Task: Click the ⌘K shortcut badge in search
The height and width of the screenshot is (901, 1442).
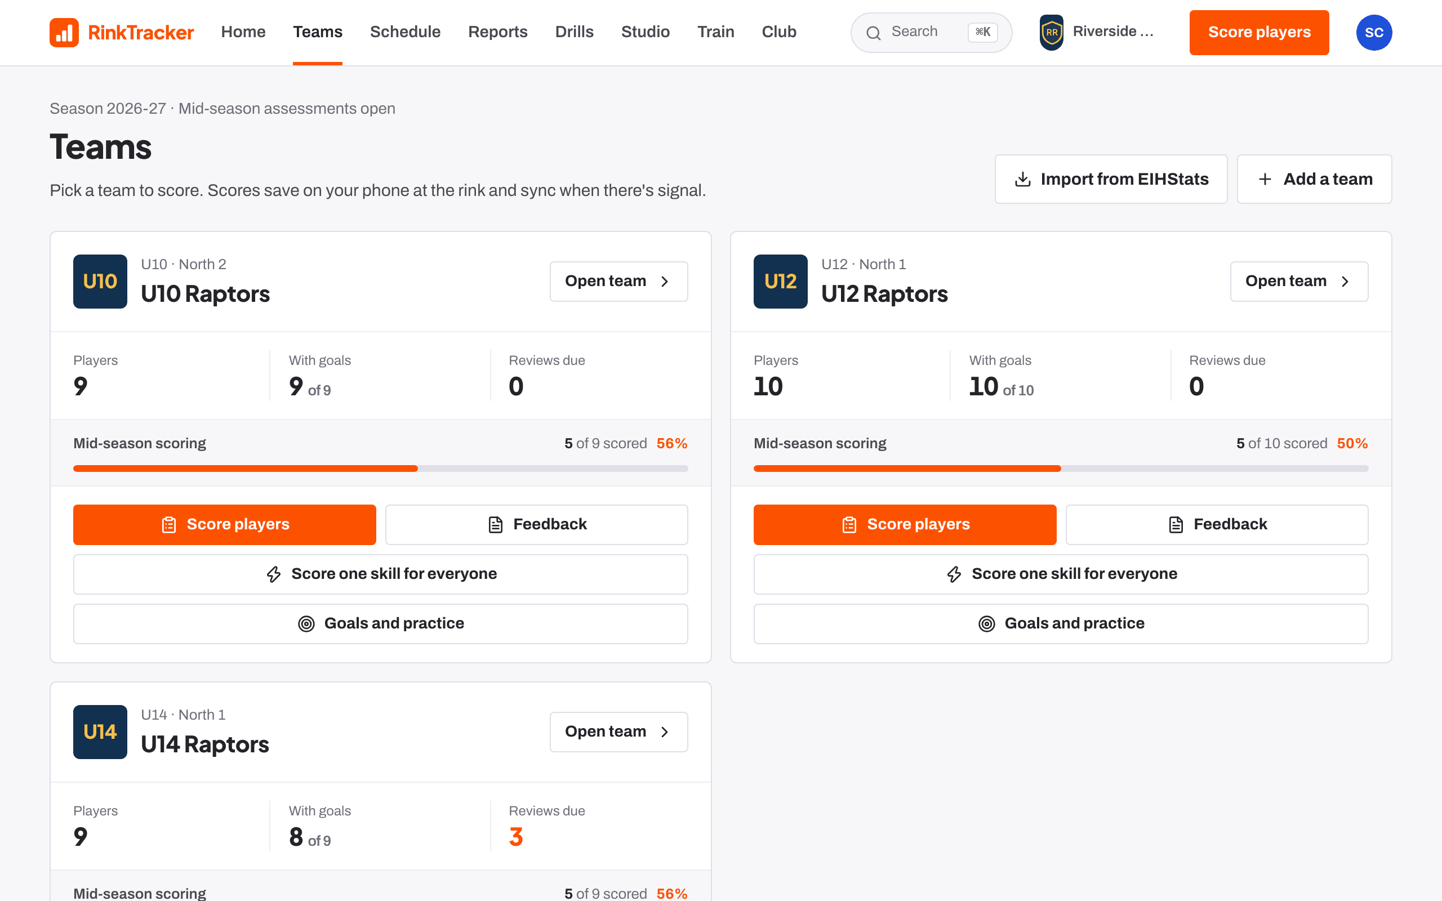Action: click(x=982, y=32)
